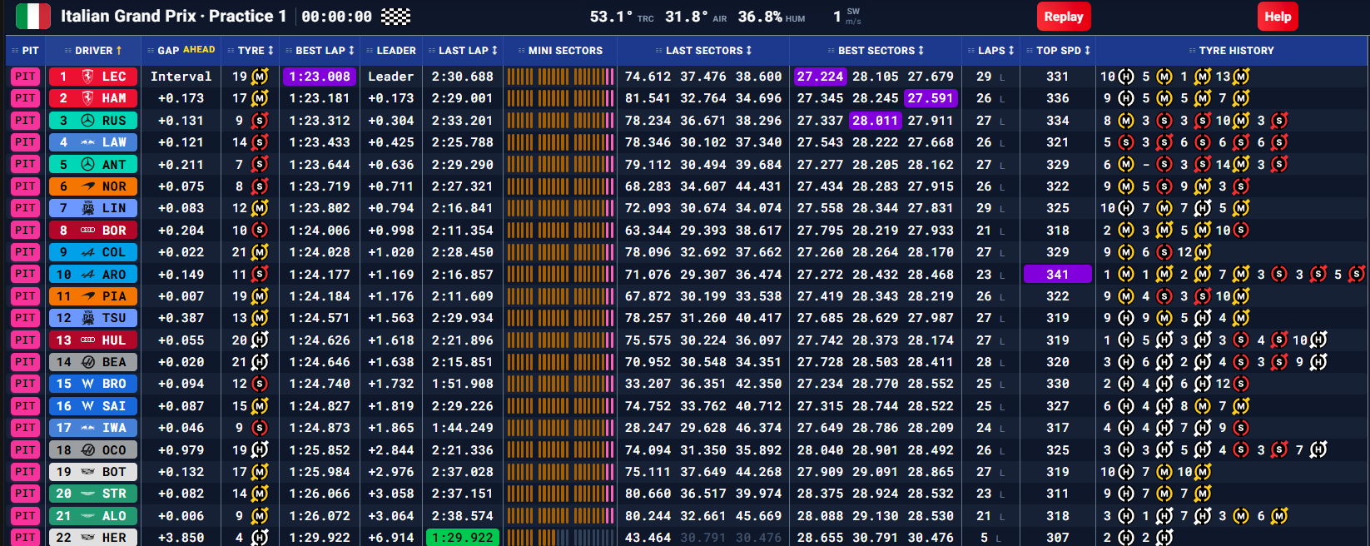Click the drag handle on PIT column header
The image size is (1370, 546).
15,51
